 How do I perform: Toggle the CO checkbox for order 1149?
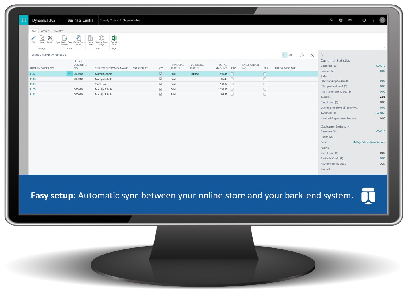(x=161, y=84)
